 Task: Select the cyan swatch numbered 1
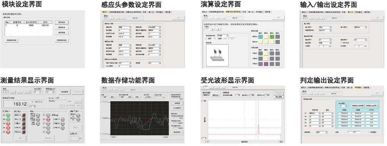261,37
